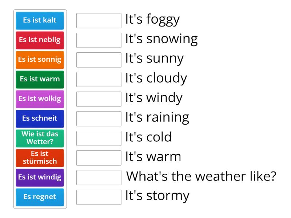Click the answer box beside 'It's foggy'
Viewport: 291px width, 218px height.
99,21
